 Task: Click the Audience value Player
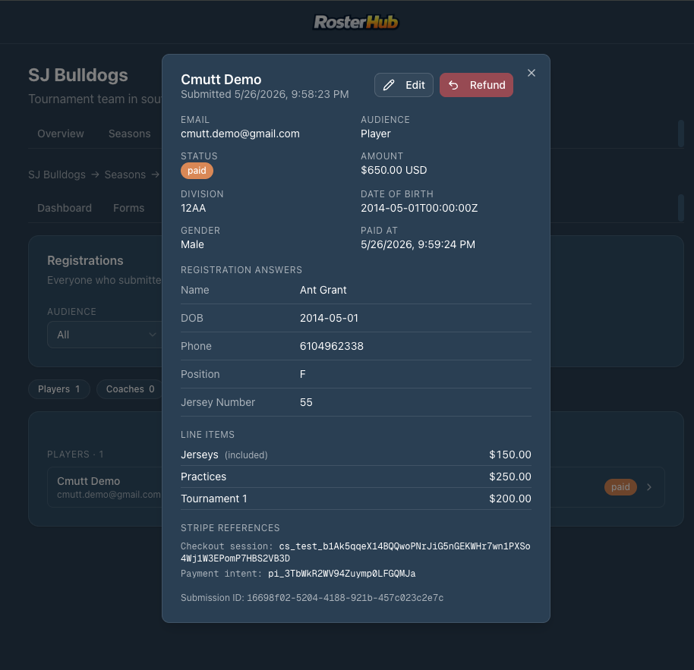[375, 134]
